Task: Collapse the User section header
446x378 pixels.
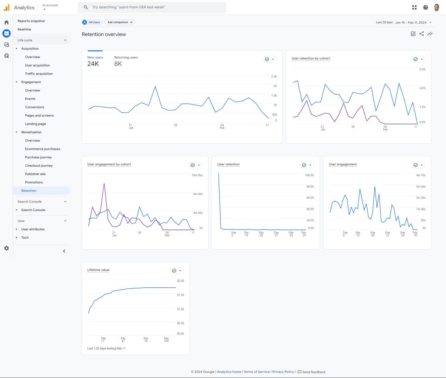Action: [65, 221]
